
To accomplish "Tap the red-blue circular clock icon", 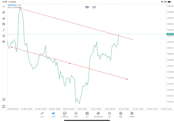I will 94,7.
